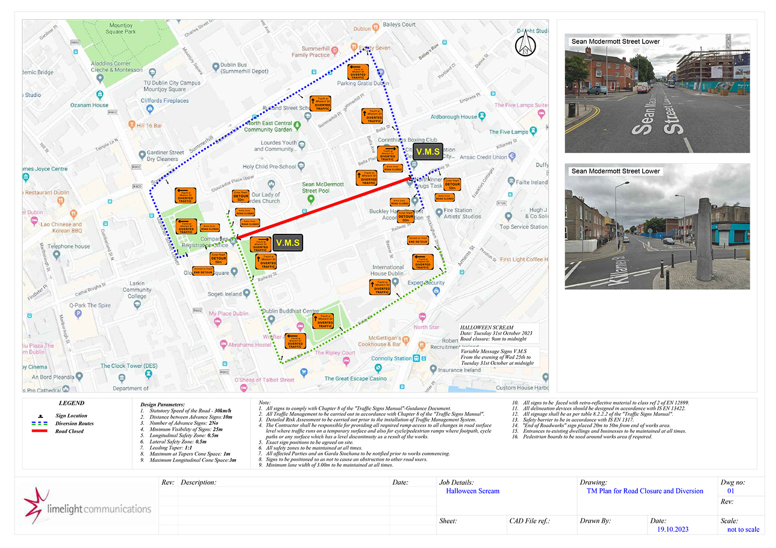Image resolution: width=776 pixels, height=548 pixels.
Task: Click the red Road Closed legend swatch
Action: point(40,431)
